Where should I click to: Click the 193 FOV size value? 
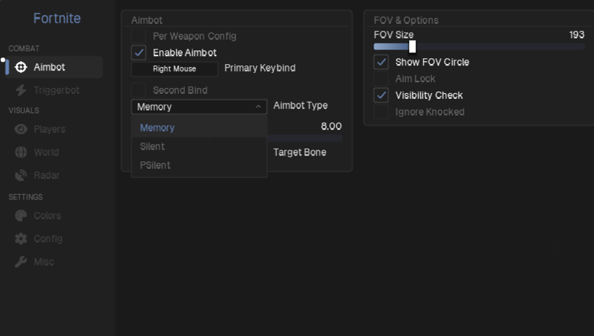[577, 35]
